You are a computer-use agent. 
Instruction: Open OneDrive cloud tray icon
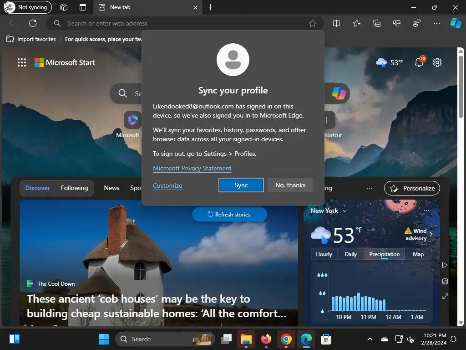(385, 339)
